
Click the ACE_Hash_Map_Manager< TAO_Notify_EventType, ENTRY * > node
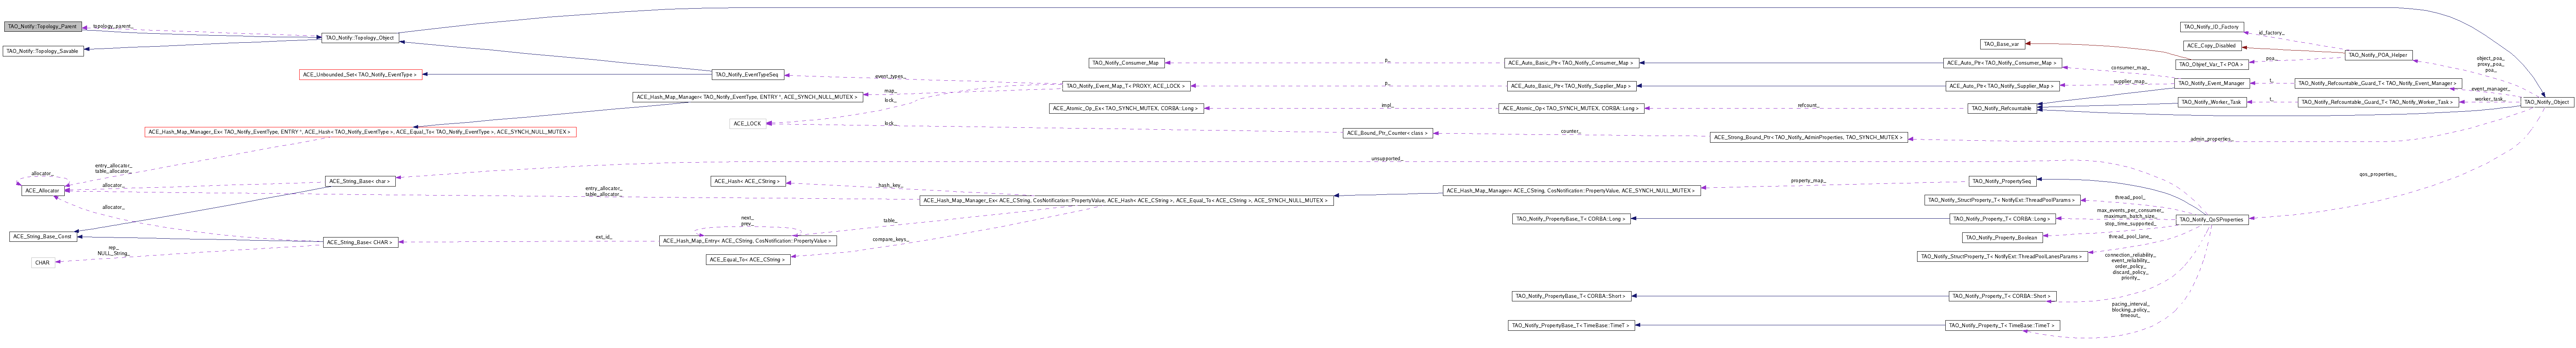(747, 97)
